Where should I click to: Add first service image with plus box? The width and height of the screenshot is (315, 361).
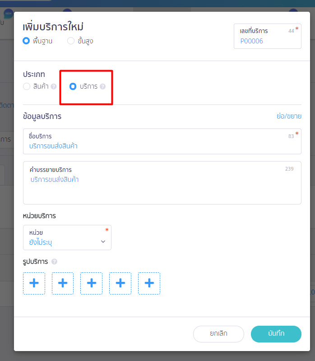(34, 283)
